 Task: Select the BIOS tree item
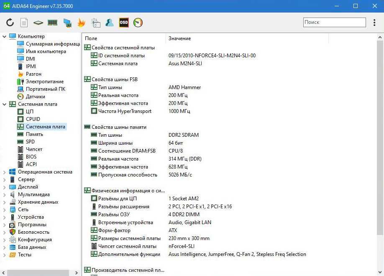coord(31,157)
